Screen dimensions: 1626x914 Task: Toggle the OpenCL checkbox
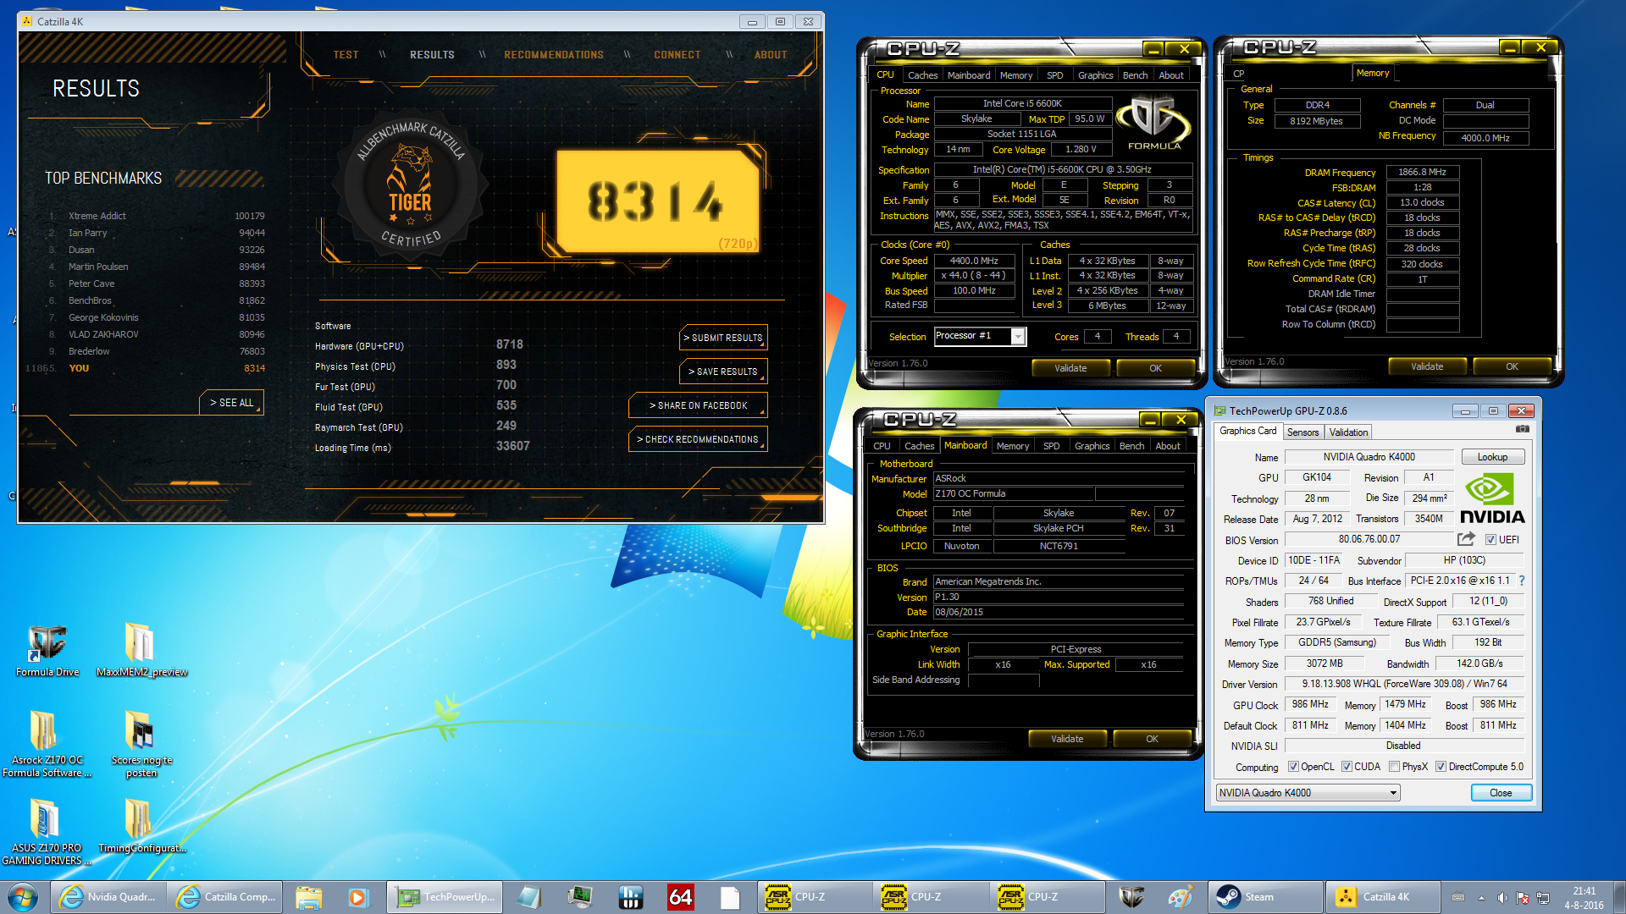coord(1293,767)
